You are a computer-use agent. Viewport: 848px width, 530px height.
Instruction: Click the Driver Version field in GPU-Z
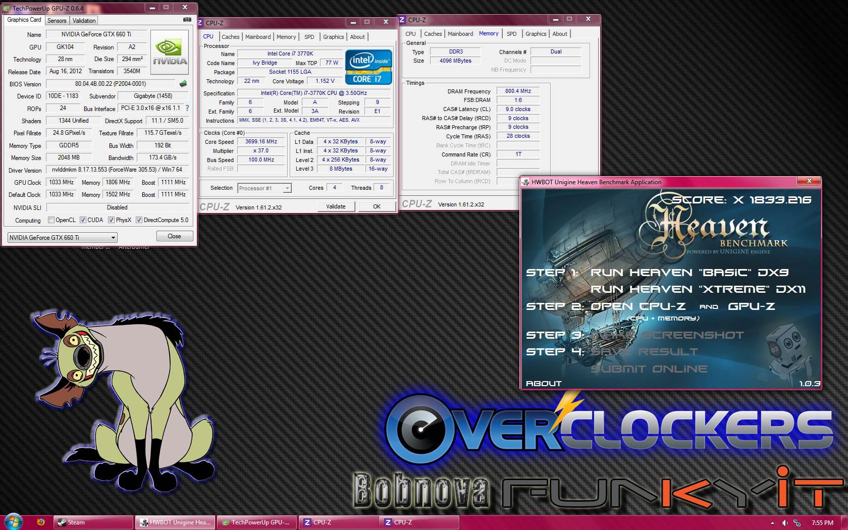coord(117,170)
